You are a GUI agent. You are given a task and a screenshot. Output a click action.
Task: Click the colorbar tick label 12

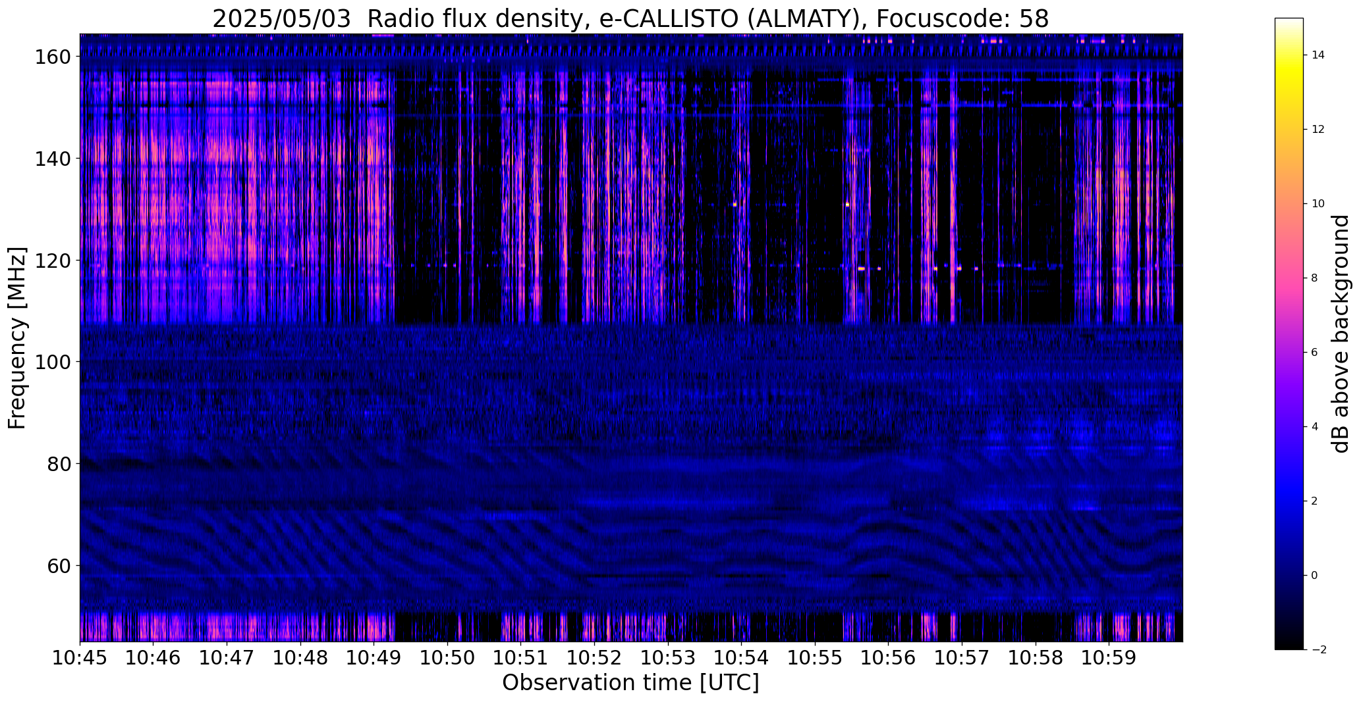tap(1318, 130)
